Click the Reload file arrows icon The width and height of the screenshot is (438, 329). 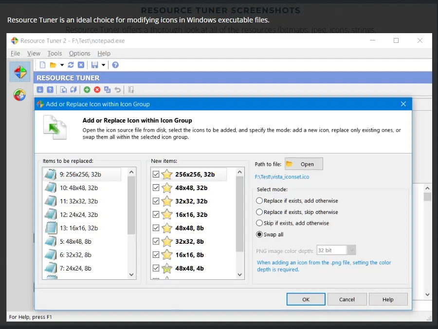71,65
